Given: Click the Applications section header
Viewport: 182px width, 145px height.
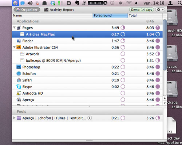Looking at the screenshot, I should coord(87,21).
